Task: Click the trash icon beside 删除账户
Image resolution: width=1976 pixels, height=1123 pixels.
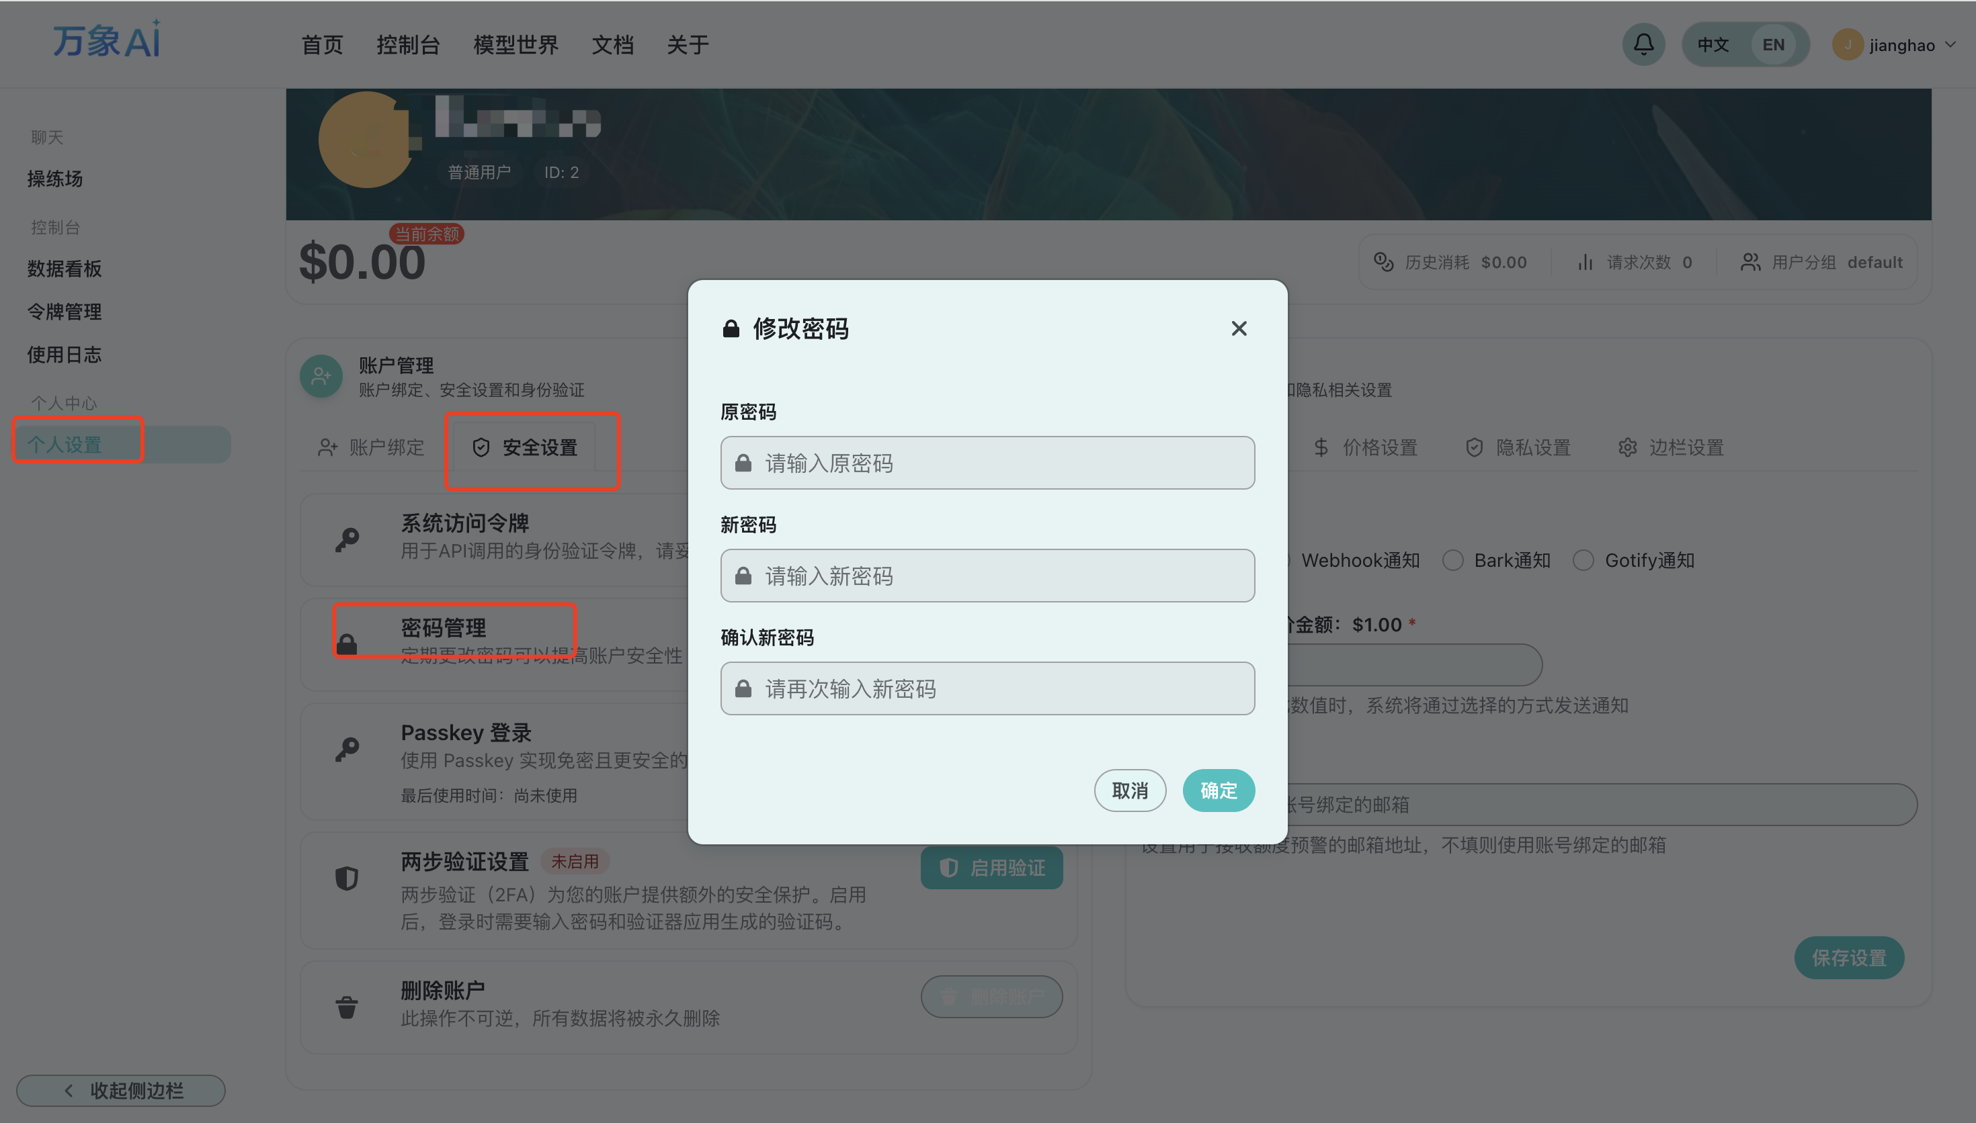Action: tap(347, 1007)
